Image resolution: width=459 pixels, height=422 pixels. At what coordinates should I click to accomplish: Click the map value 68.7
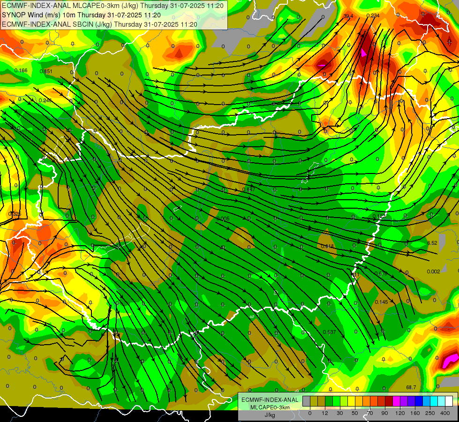pos(411,387)
